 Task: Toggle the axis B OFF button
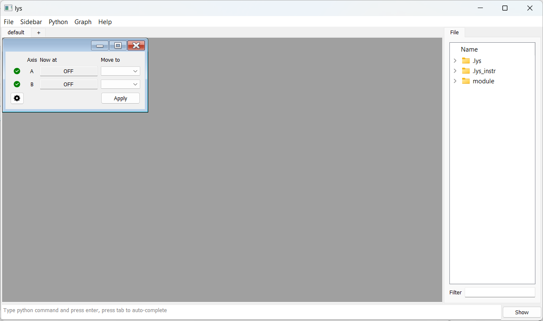click(x=69, y=84)
